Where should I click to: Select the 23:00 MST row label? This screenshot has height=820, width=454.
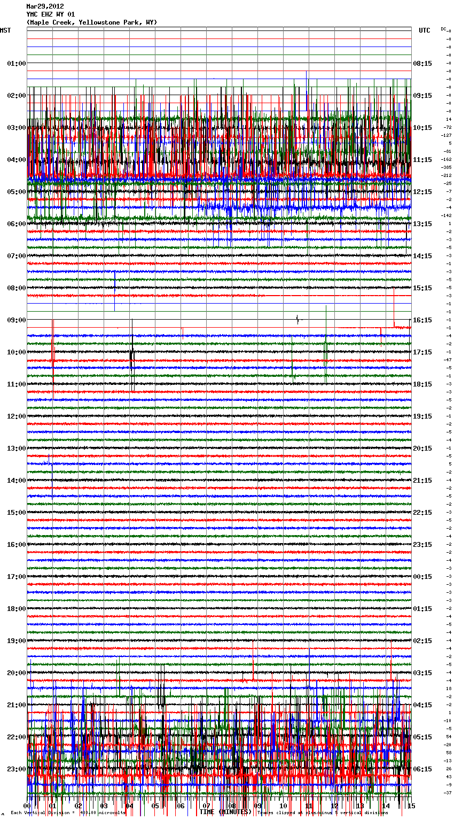tap(17, 769)
